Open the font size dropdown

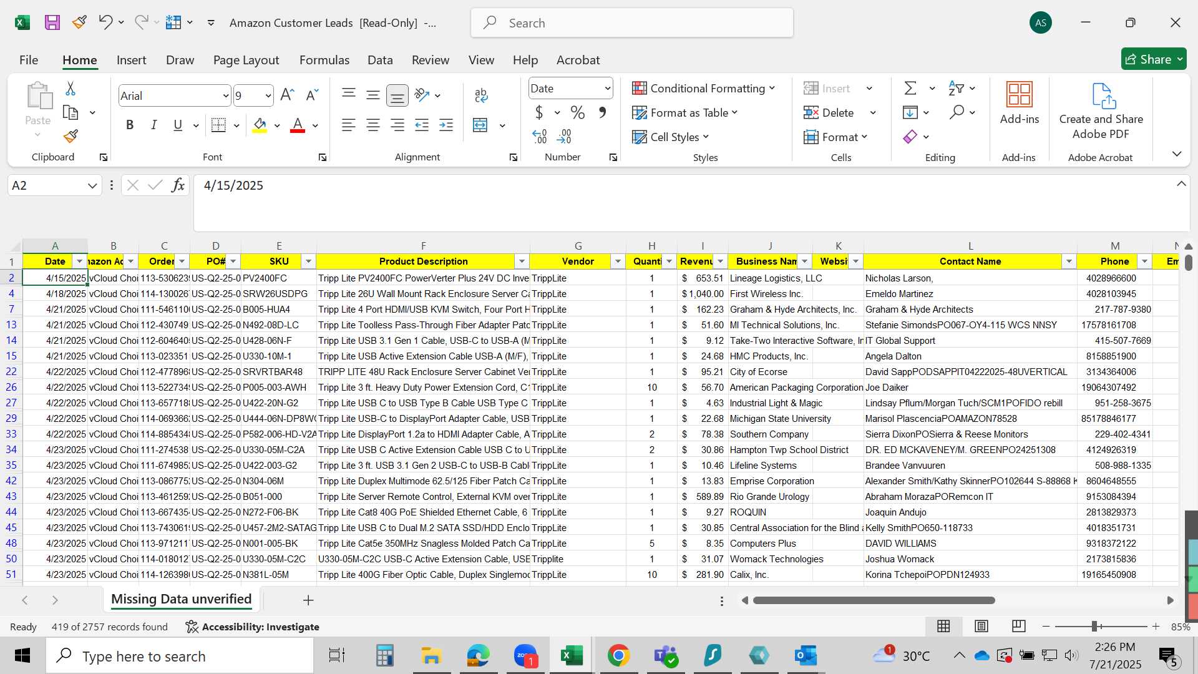coord(268,96)
